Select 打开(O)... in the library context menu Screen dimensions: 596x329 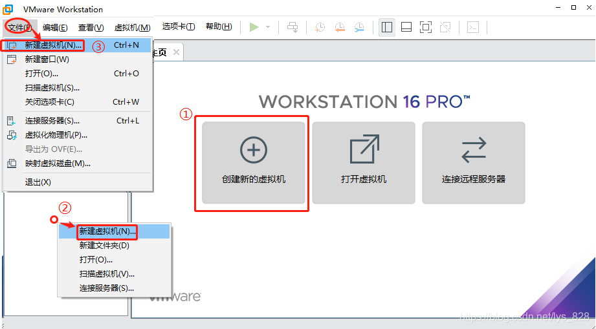coord(114,260)
